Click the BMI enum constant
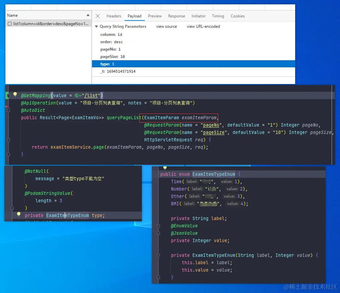The width and height of the screenshot is (340, 293). pyautogui.click(x=175, y=204)
